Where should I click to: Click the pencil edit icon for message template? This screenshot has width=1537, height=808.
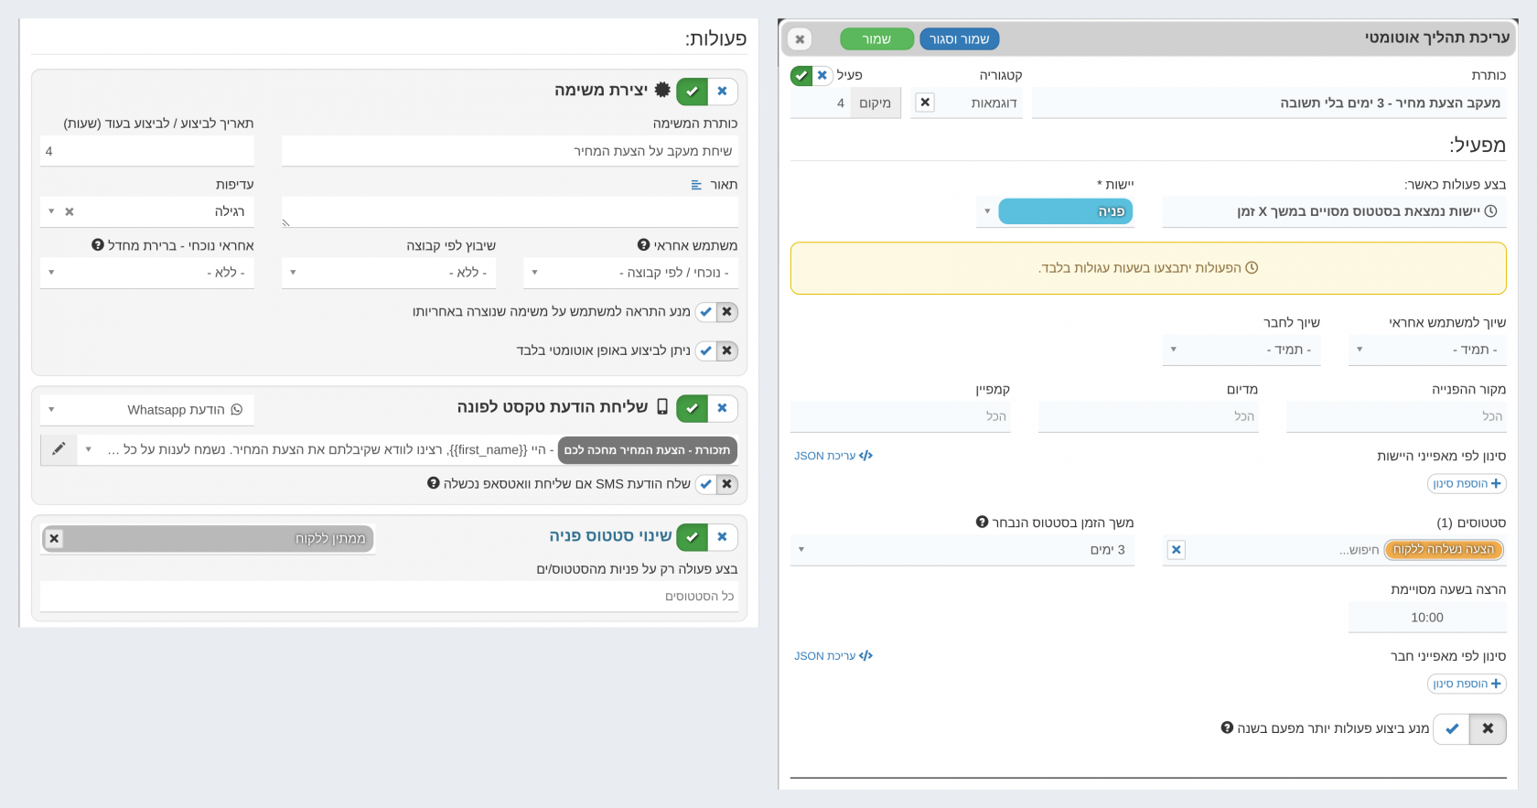pos(59,449)
